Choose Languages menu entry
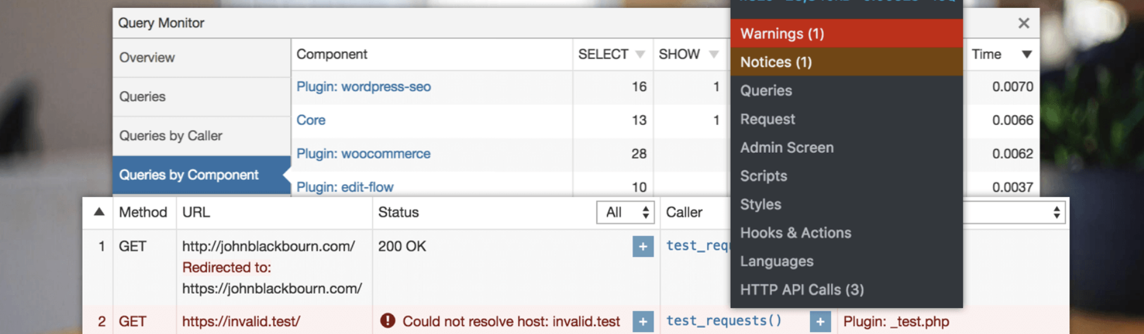 (x=846, y=261)
